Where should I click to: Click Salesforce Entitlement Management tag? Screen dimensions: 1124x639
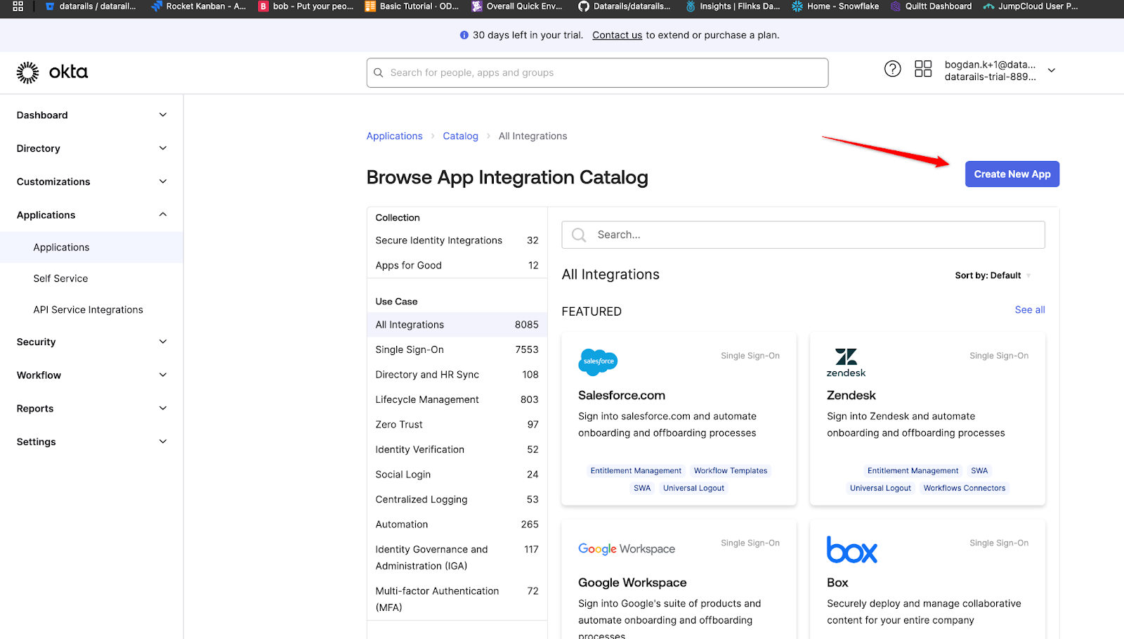pyautogui.click(x=636, y=471)
